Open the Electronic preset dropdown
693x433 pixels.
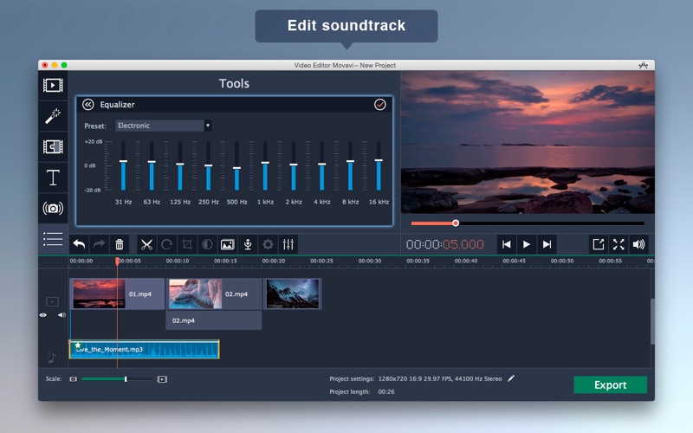[x=164, y=126]
